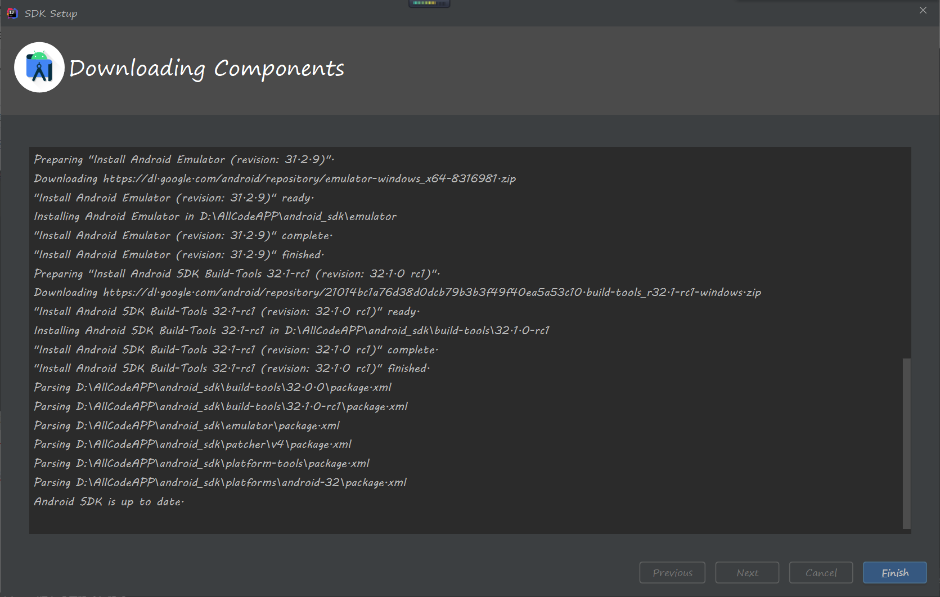This screenshot has height=597, width=940.
Task: Click the emulator-windows_x64 download URL line
Action: point(275,178)
